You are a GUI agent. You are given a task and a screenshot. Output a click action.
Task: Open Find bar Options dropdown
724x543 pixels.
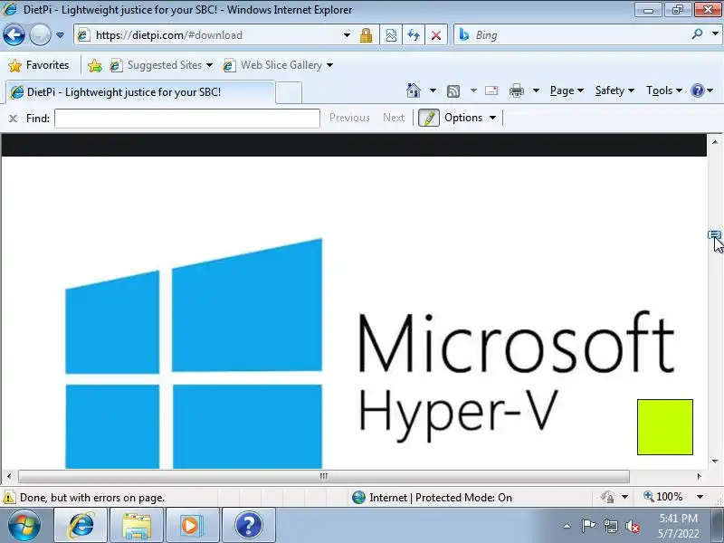471,118
